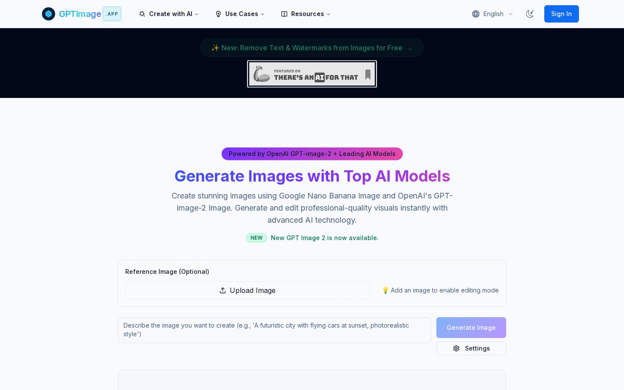Click the GPTImage hexagon logo icon
This screenshot has height=390, width=624.
pyautogui.click(x=49, y=14)
